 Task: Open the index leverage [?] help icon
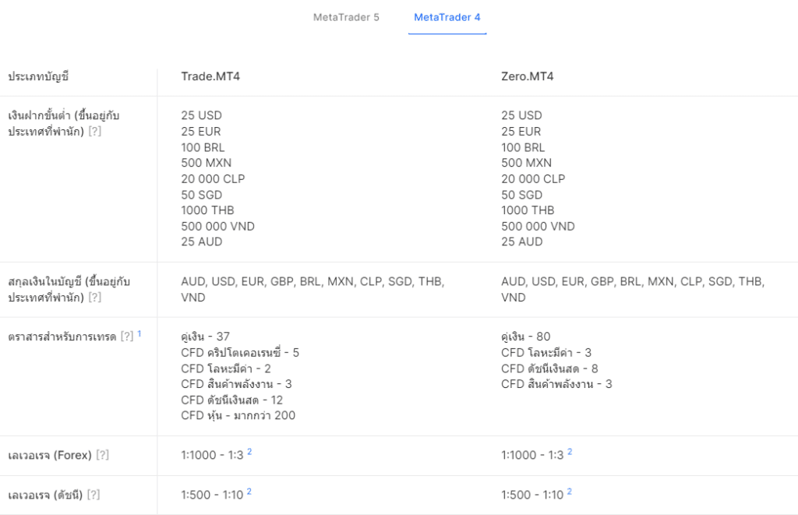point(94,495)
